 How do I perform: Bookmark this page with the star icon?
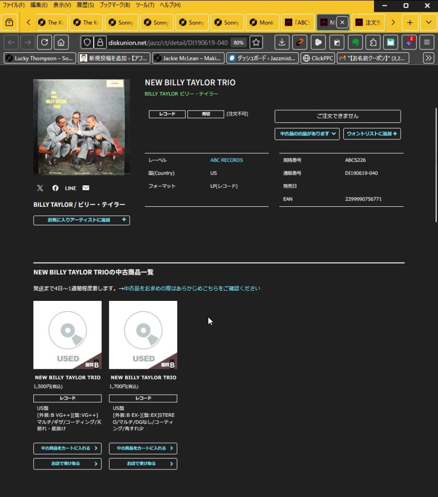pyautogui.click(x=256, y=42)
